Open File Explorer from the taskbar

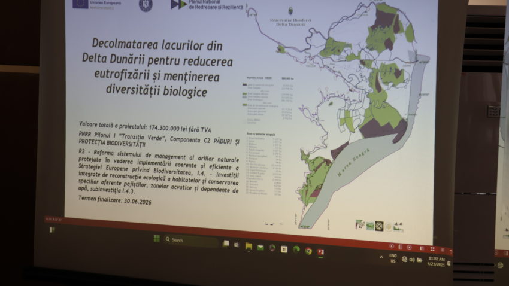click(x=249, y=246)
